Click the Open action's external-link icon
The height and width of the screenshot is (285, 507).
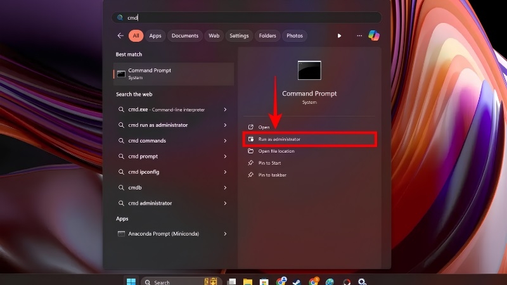pyautogui.click(x=250, y=127)
